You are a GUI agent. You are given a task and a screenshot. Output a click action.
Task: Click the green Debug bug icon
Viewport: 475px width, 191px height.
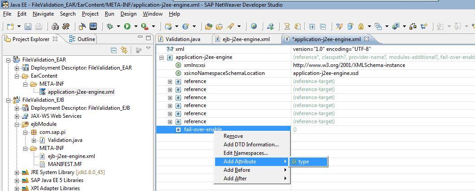pyautogui.click(x=110, y=27)
